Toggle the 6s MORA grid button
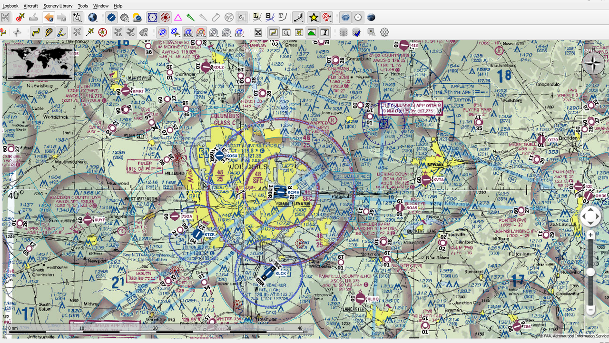609x343 pixels. click(242, 18)
